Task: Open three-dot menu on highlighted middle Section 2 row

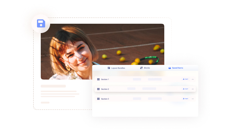Action: 192,89
